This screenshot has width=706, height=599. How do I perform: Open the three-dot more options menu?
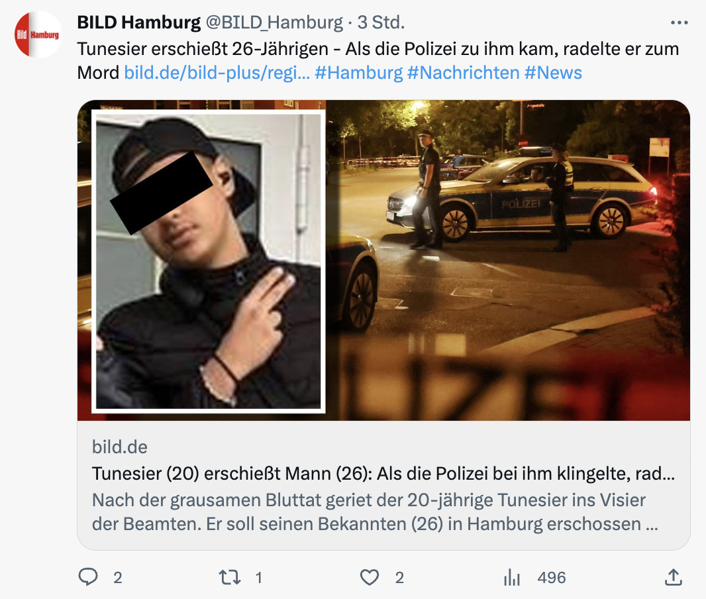[679, 23]
